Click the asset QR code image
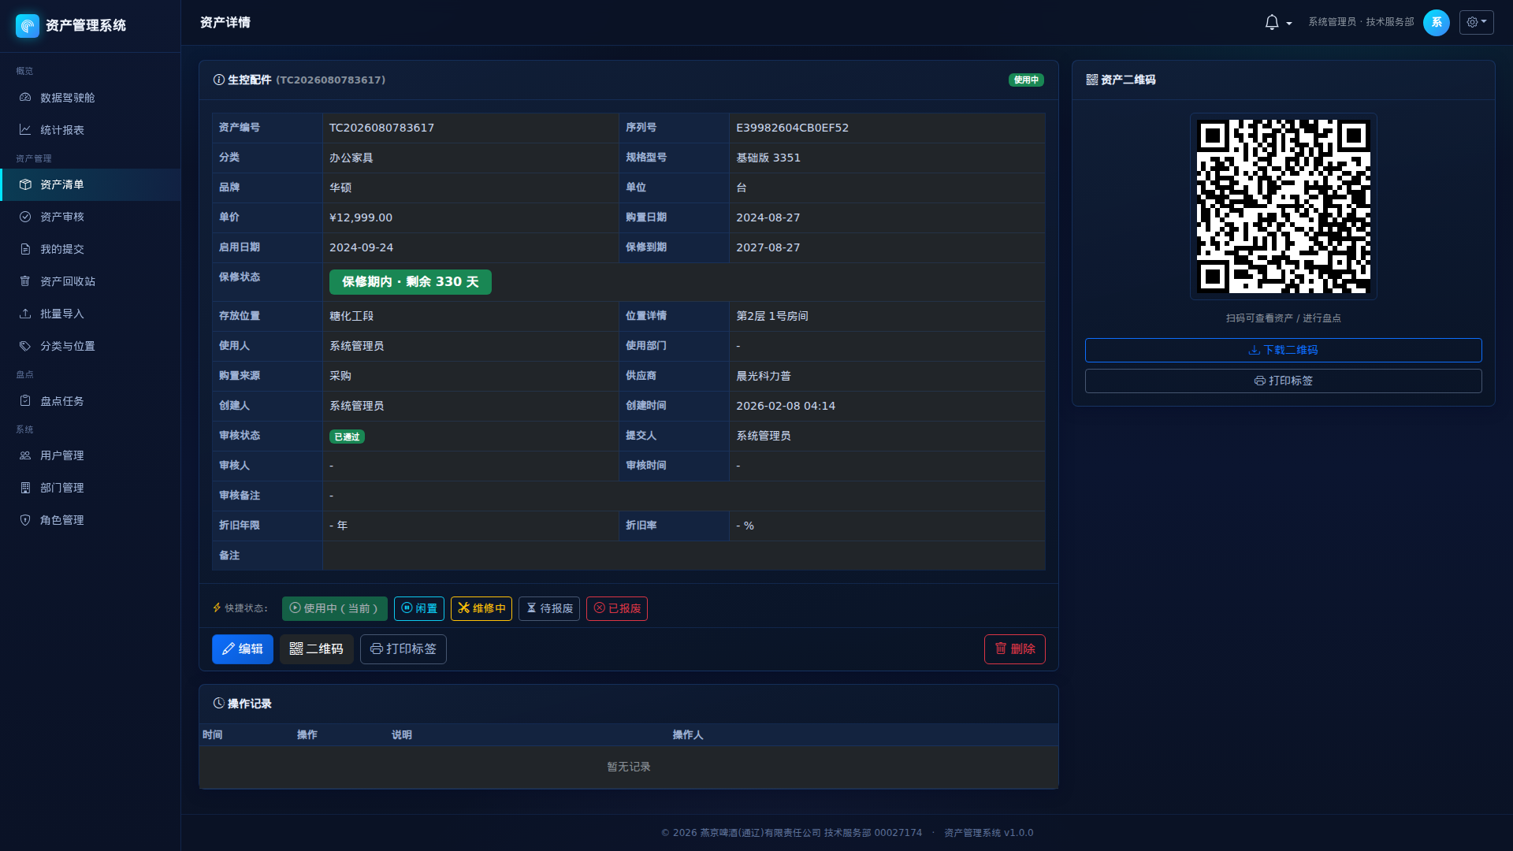 click(1283, 206)
